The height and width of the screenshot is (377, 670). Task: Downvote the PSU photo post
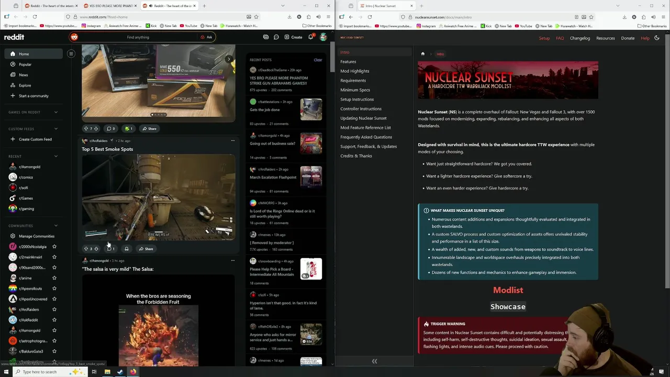[96, 129]
